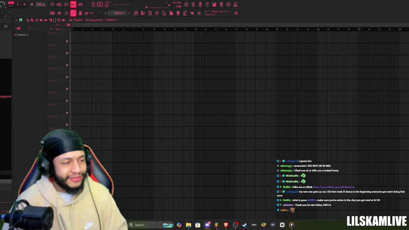Toggle the global snap magnet icon
The height and width of the screenshot is (230, 409).
[x=86, y=13]
